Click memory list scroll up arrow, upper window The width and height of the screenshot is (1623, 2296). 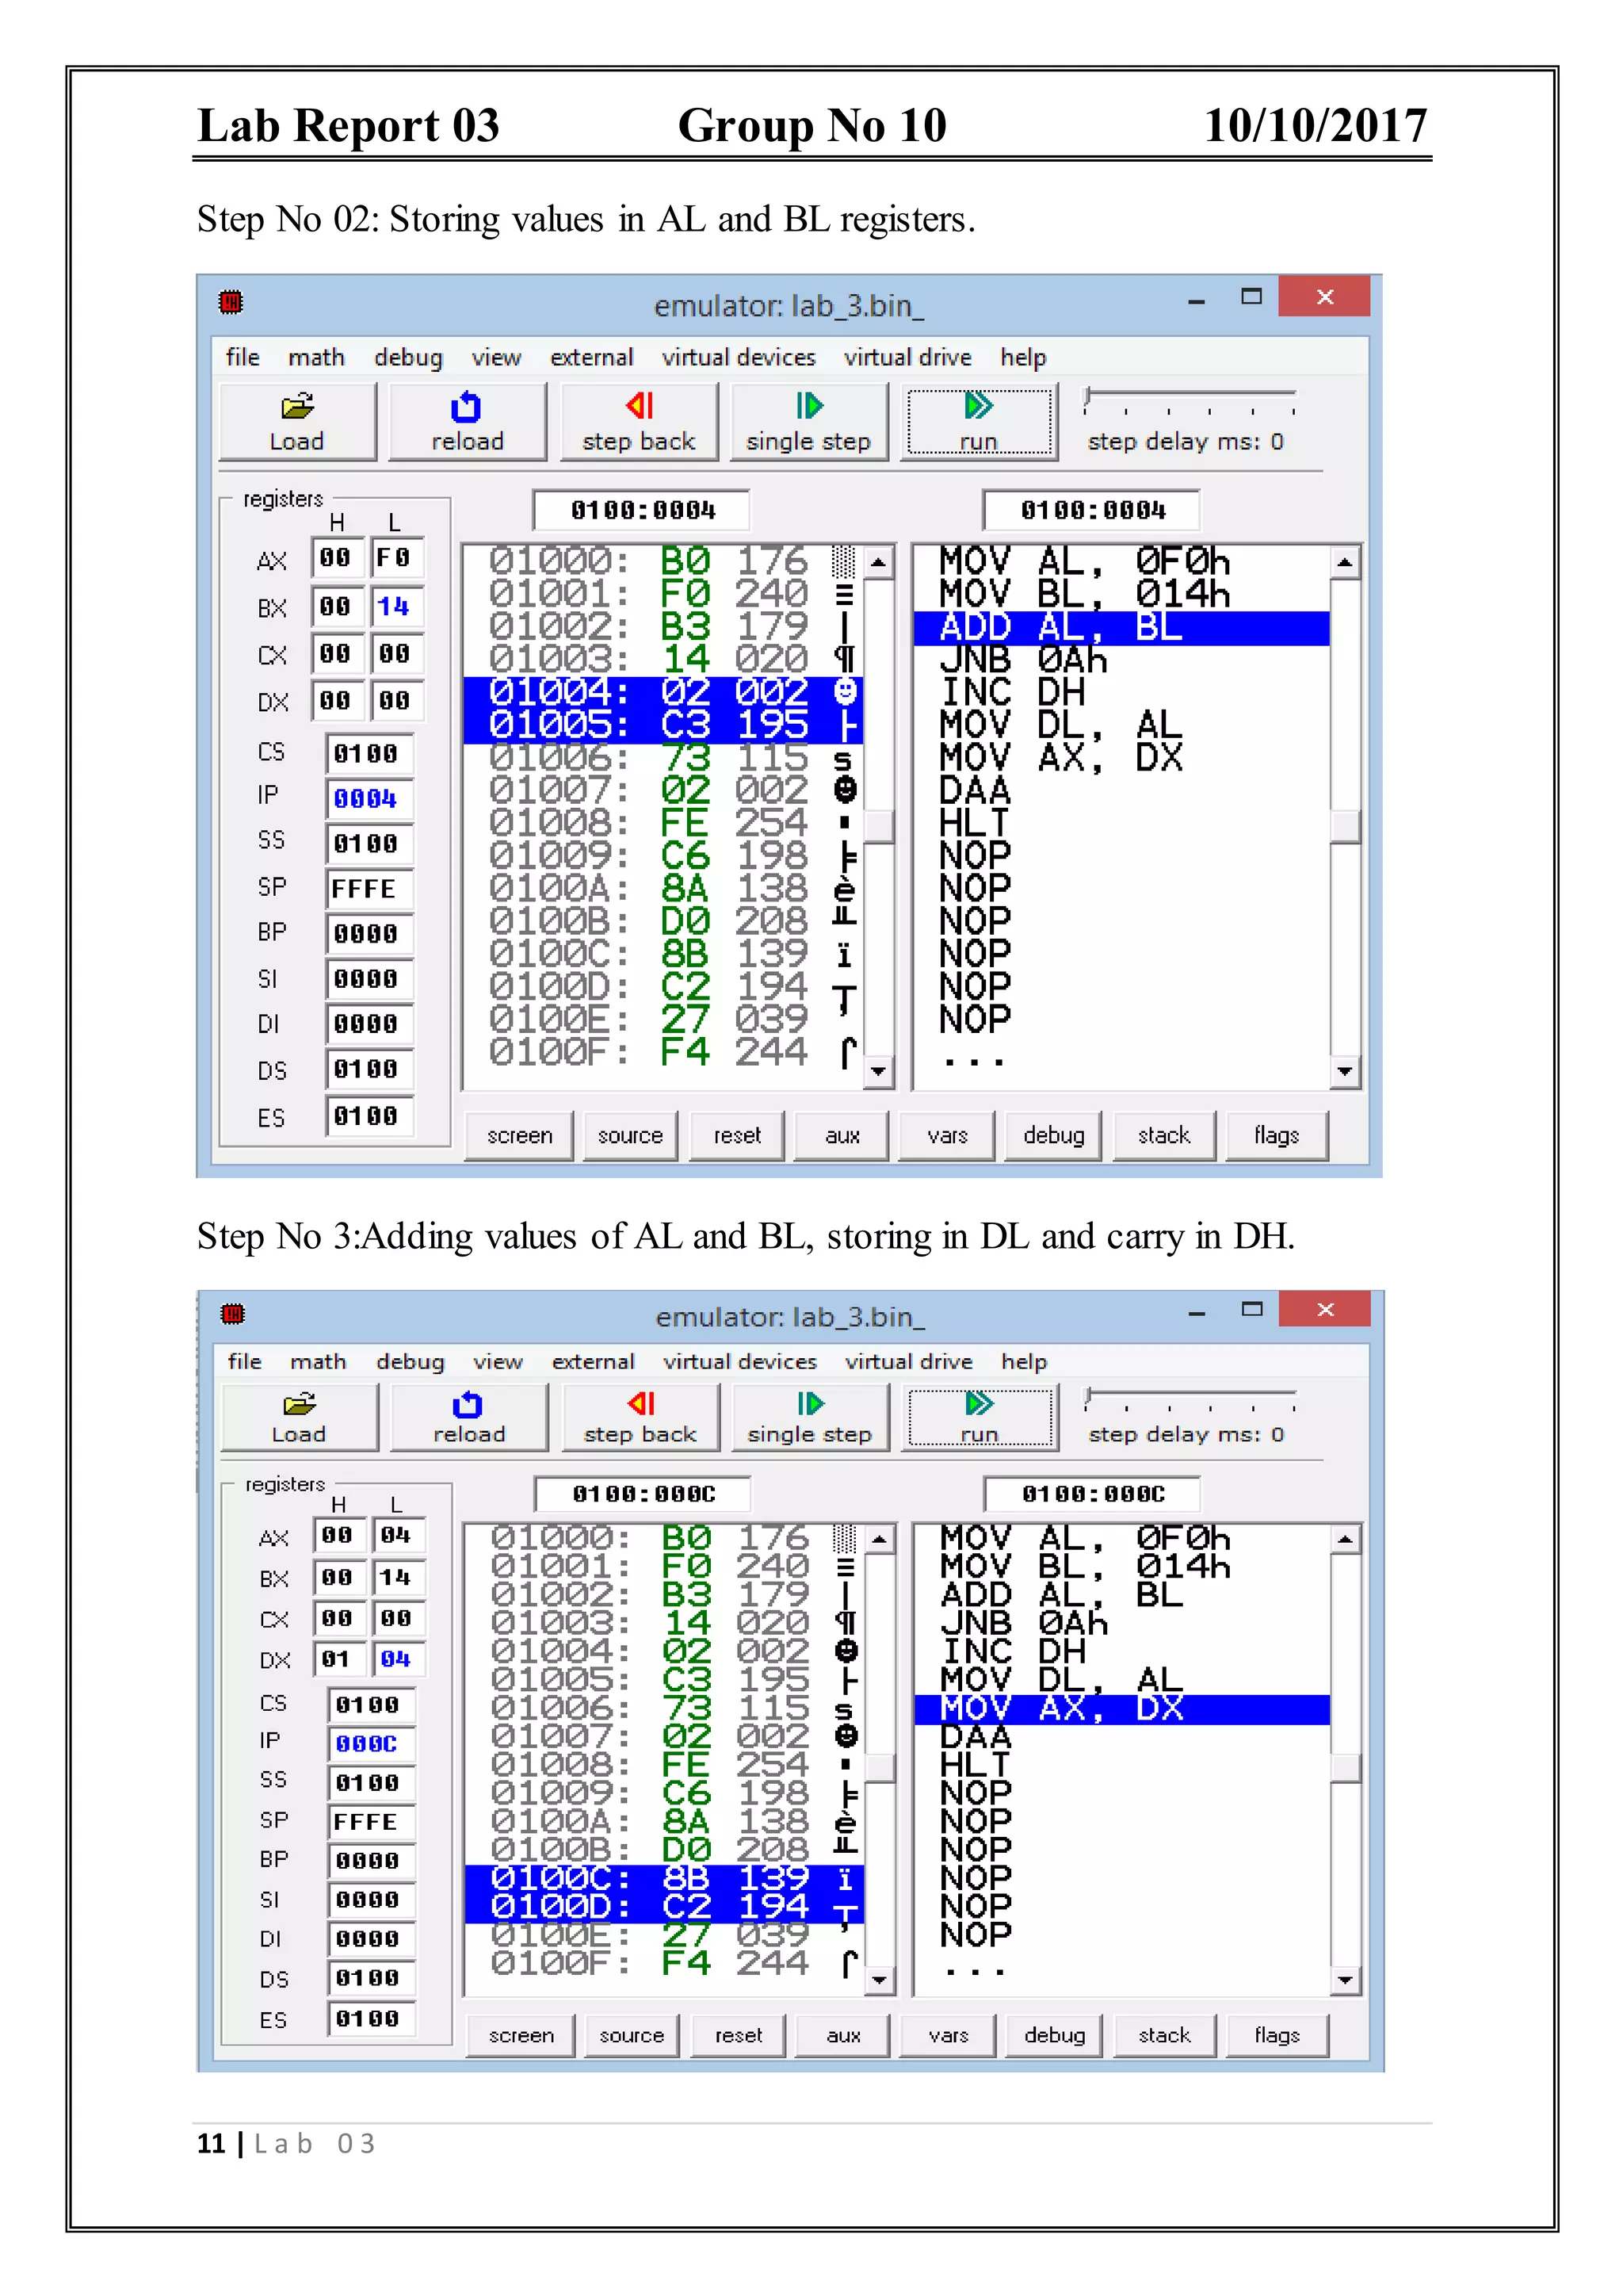[x=878, y=562]
